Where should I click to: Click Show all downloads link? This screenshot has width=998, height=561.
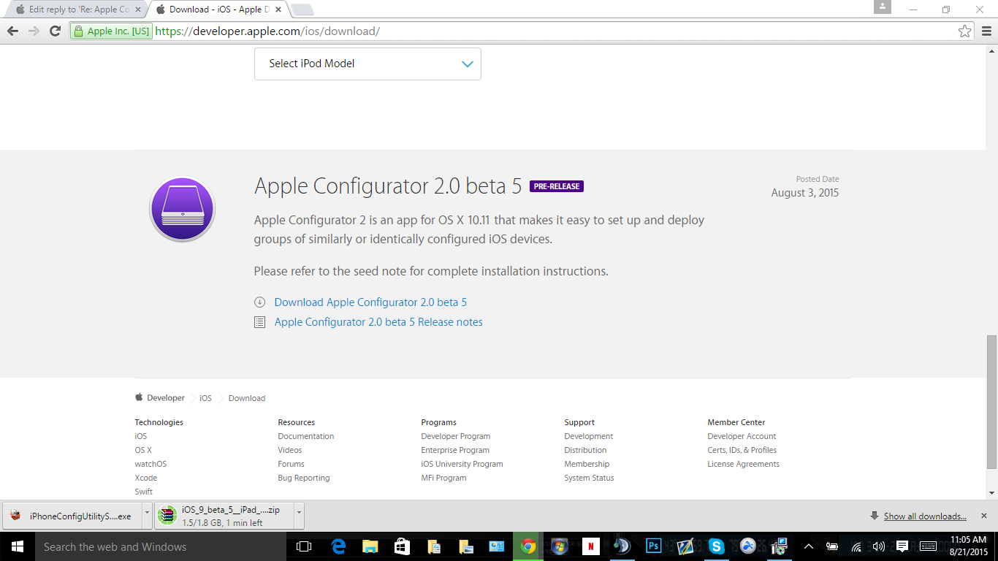tap(925, 516)
